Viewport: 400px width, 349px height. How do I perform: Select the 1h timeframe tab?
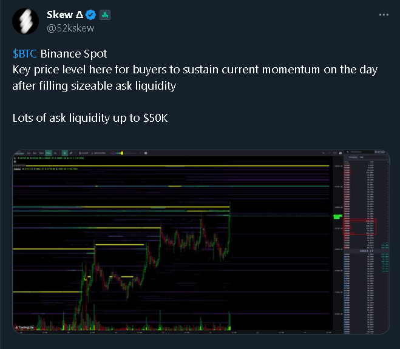[x=55, y=153]
